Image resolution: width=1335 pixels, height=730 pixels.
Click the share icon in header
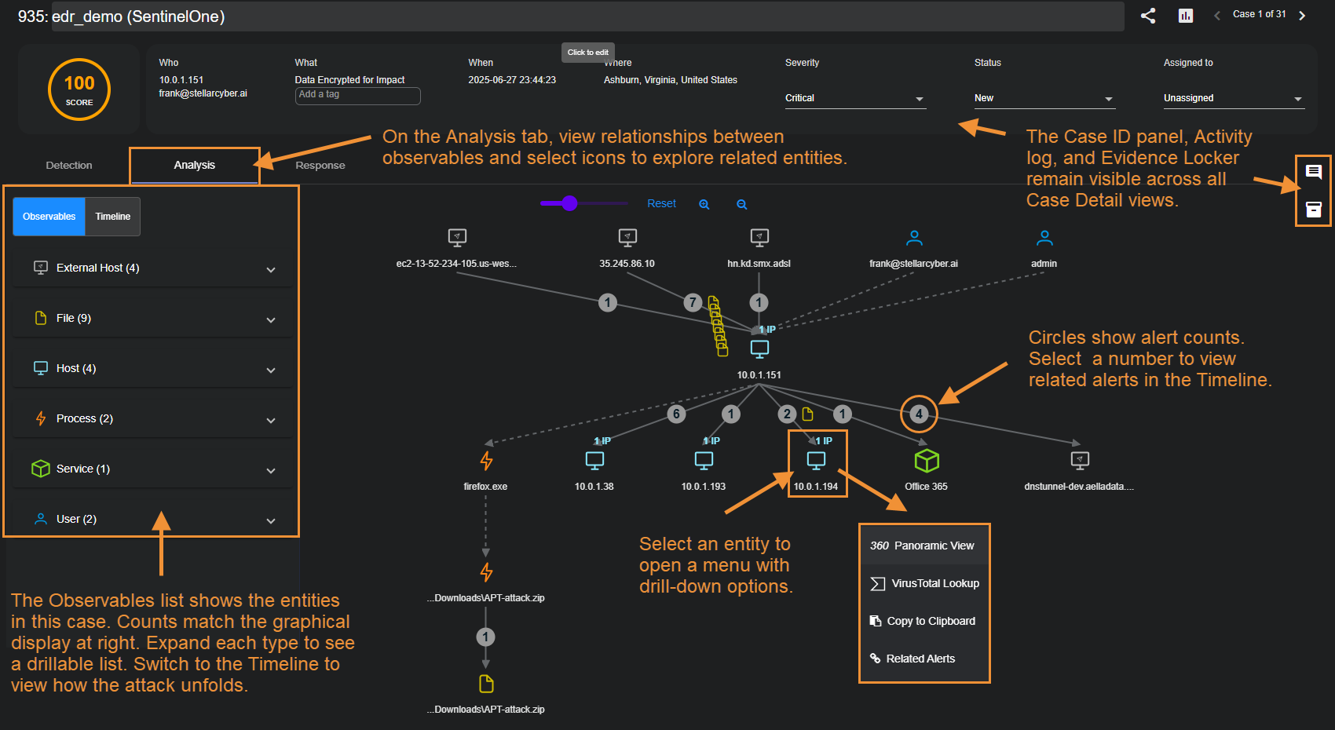[1148, 16]
